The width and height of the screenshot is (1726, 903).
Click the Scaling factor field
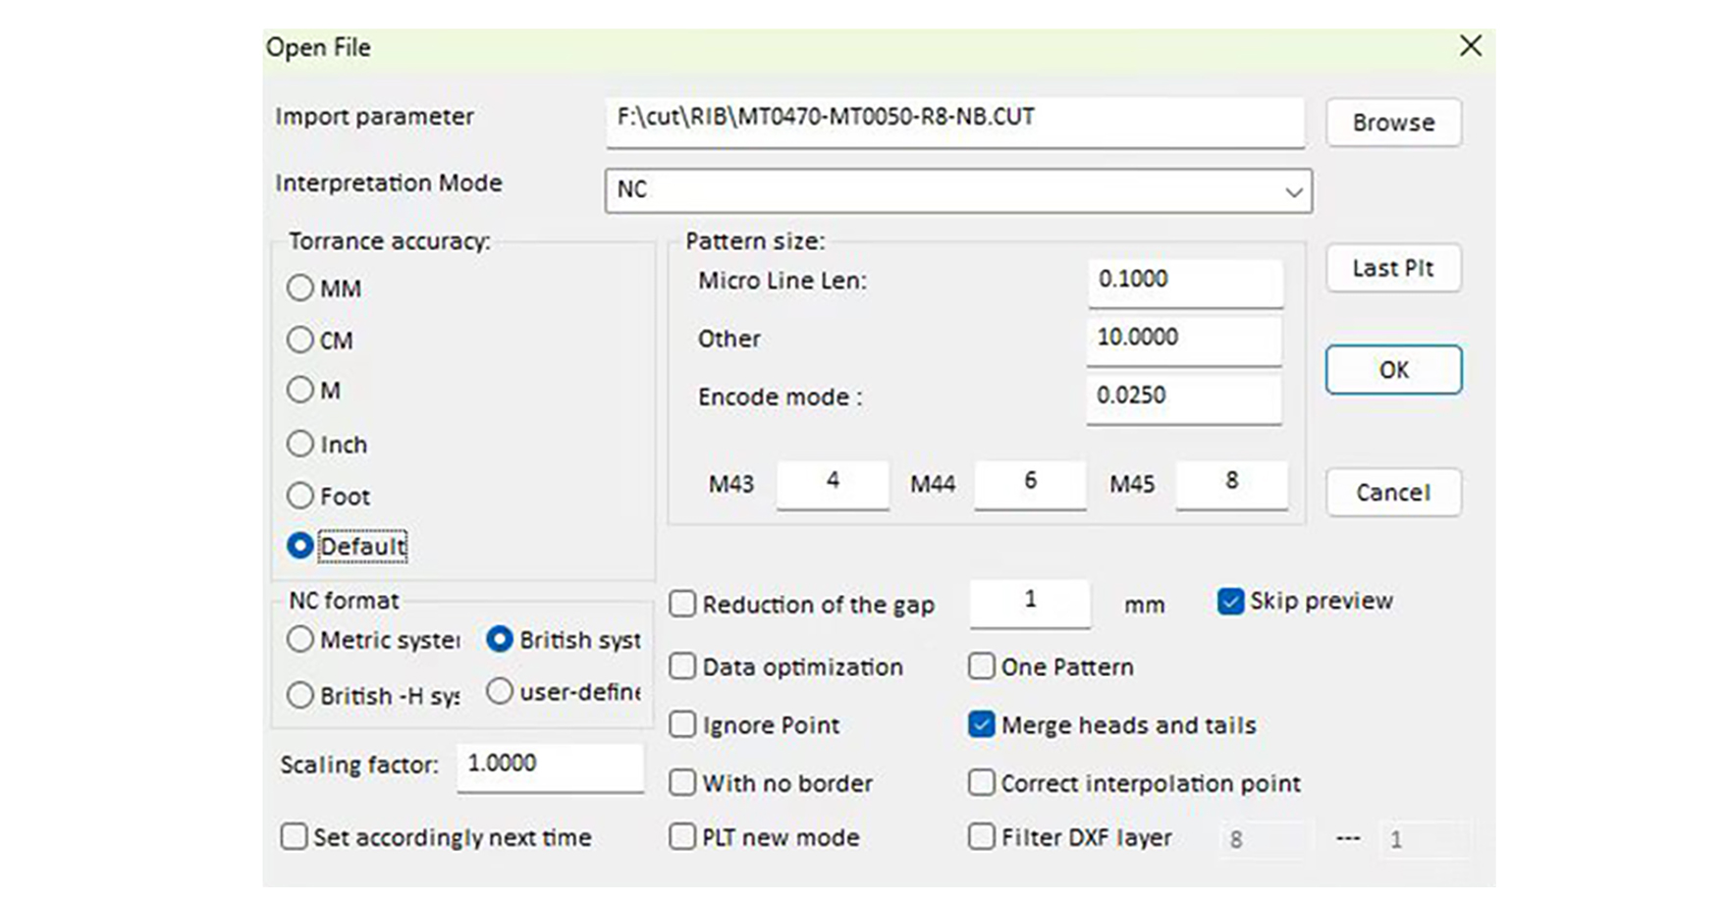550,768
